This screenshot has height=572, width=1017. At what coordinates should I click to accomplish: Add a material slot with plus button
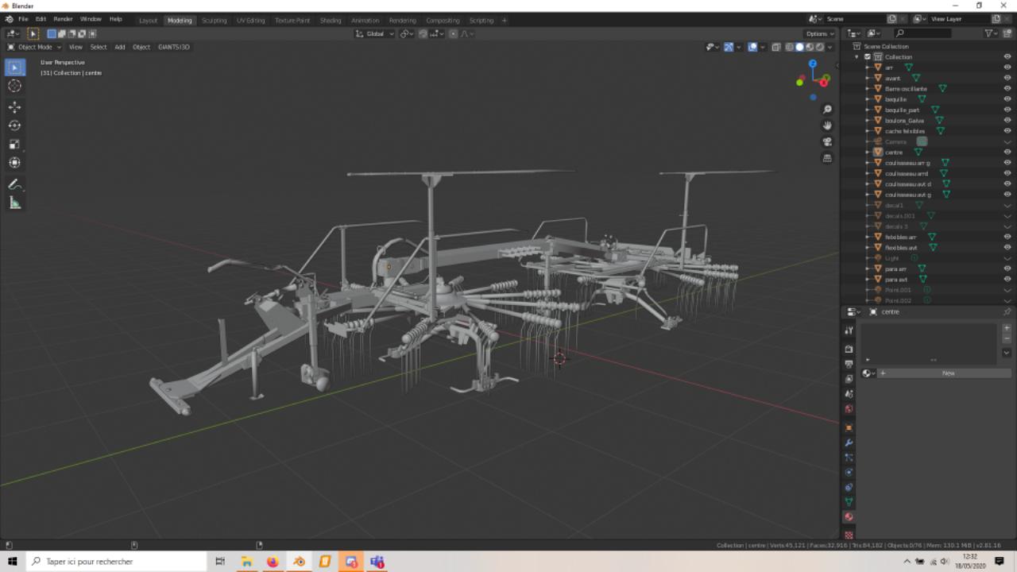(1007, 327)
